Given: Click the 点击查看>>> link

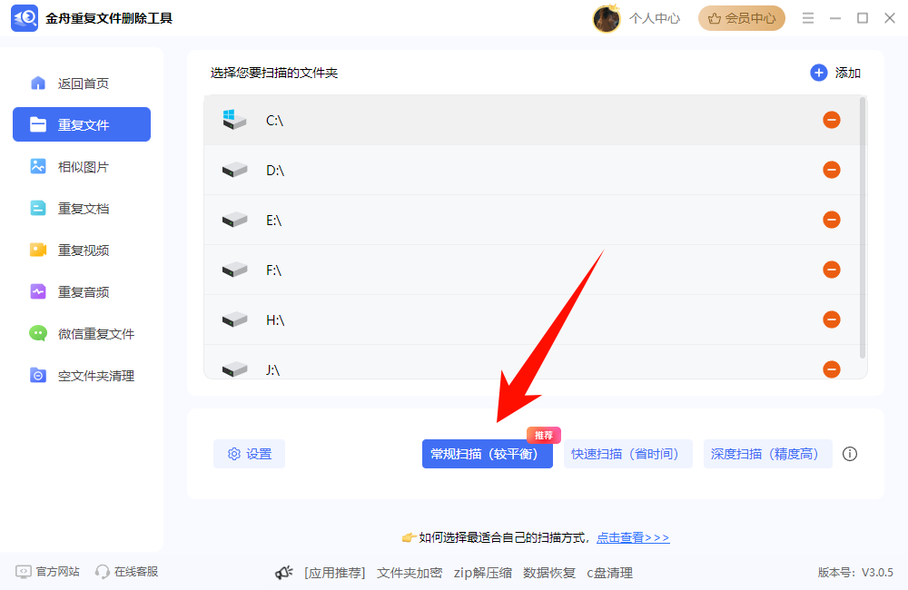Looking at the screenshot, I should point(633,537).
